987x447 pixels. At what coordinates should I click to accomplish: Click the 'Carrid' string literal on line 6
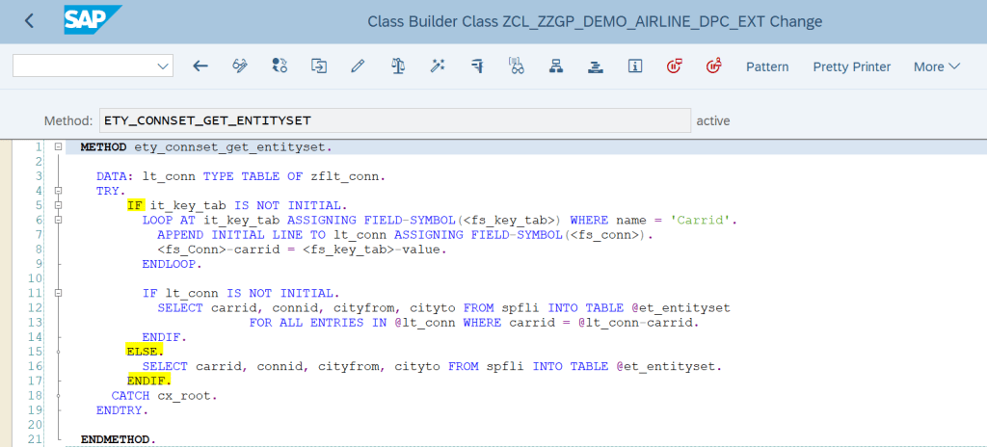point(702,221)
